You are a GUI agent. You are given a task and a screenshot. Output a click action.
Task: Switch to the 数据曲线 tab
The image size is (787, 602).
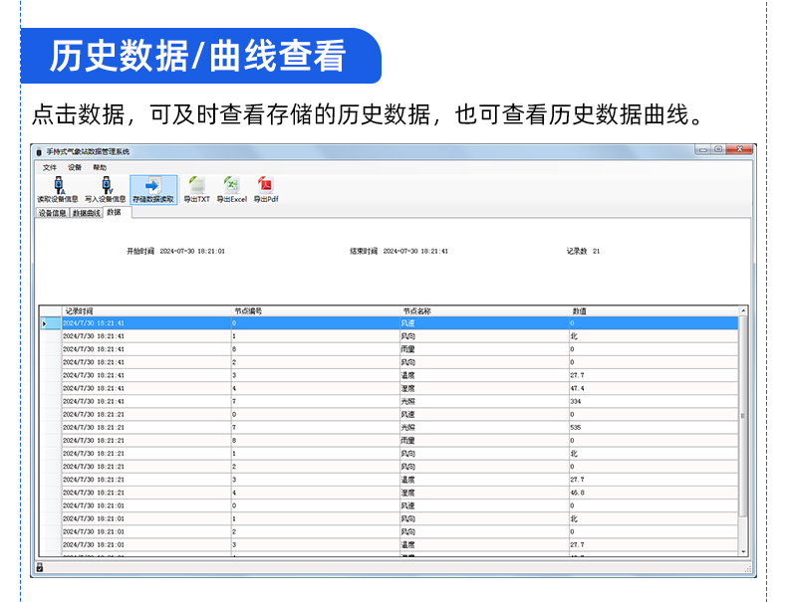(x=86, y=213)
